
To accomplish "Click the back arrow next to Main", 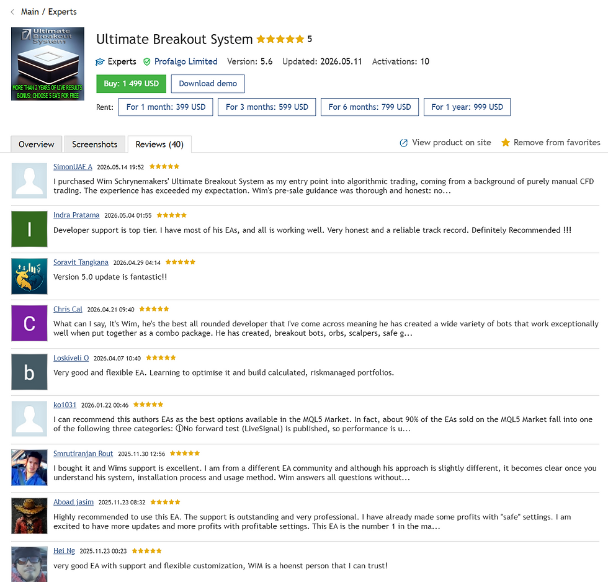I will [x=12, y=12].
